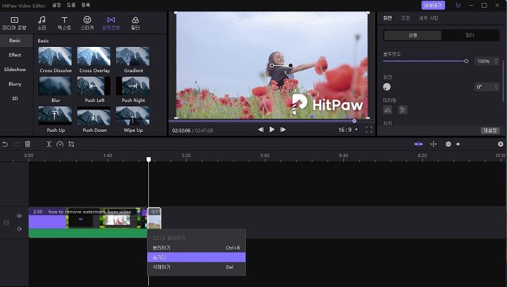Viewport: 507px width, 287px height.
Task: Click the opacity 100% stepper arrows
Action: point(496,61)
